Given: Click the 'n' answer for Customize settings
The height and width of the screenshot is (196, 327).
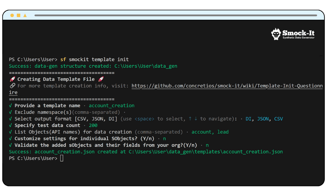Looking at the screenshot, I should 164,139.
